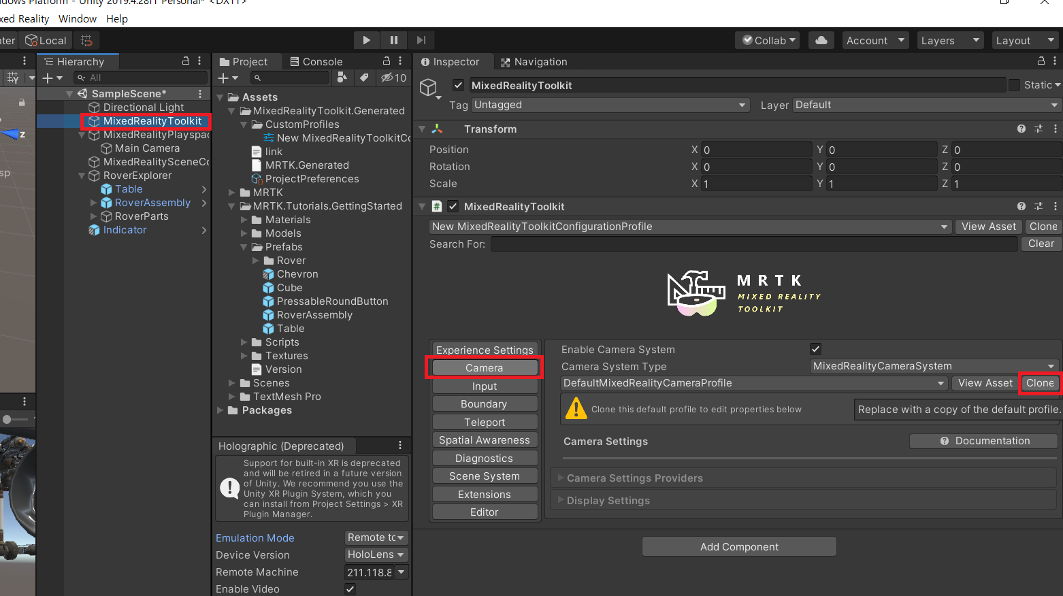The width and height of the screenshot is (1063, 596).
Task: Clone the DefaultMixedRealityCameraProfile
Action: click(1040, 383)
